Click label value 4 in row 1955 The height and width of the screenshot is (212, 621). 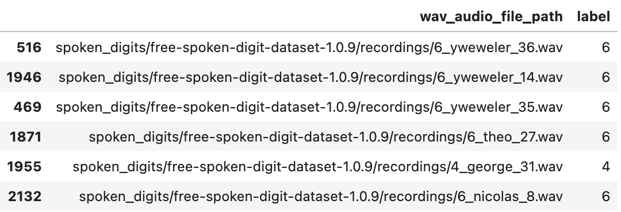click(x=605, y=167)
